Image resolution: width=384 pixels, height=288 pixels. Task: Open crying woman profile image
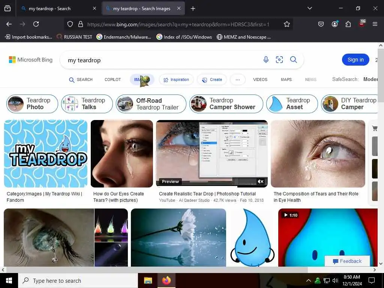(x=122, y=153)
